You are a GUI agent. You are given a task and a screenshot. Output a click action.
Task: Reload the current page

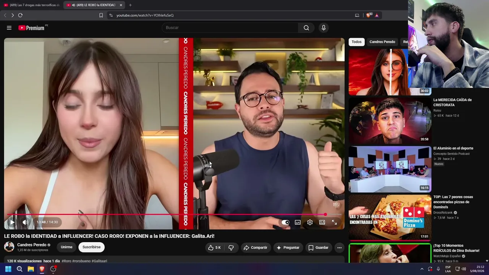pos(20,15)
